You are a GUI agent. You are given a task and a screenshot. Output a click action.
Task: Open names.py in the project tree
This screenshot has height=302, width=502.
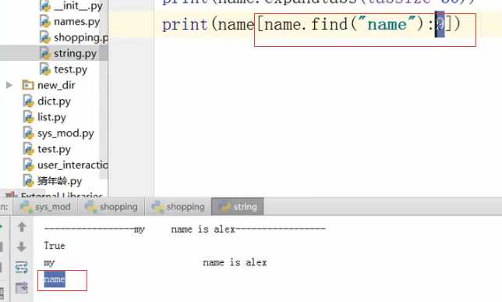69,22
